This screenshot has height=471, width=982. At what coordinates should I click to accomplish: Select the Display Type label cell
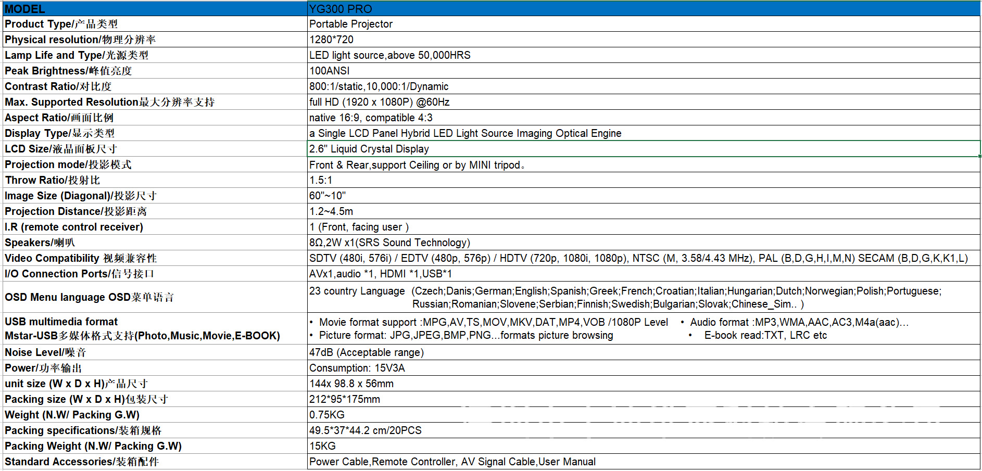coord(155,133)
